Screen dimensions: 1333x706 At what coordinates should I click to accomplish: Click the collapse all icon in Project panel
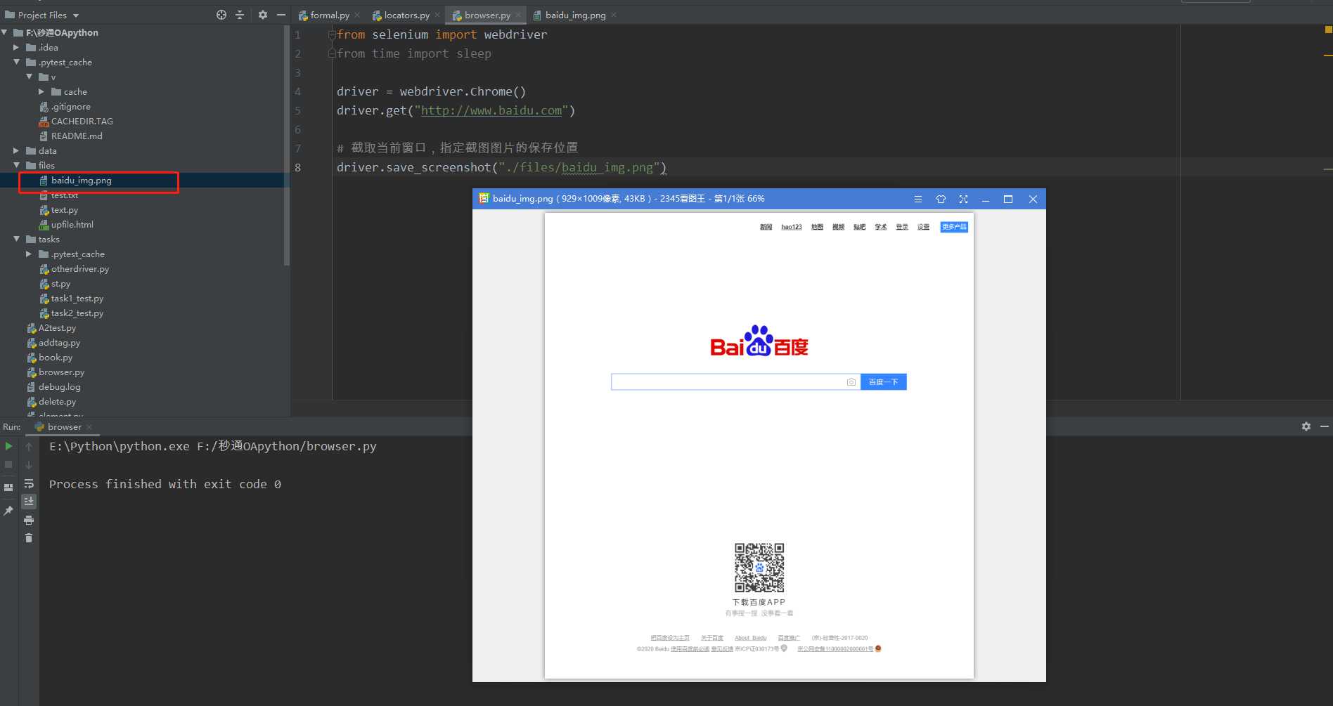pos(240,15)
